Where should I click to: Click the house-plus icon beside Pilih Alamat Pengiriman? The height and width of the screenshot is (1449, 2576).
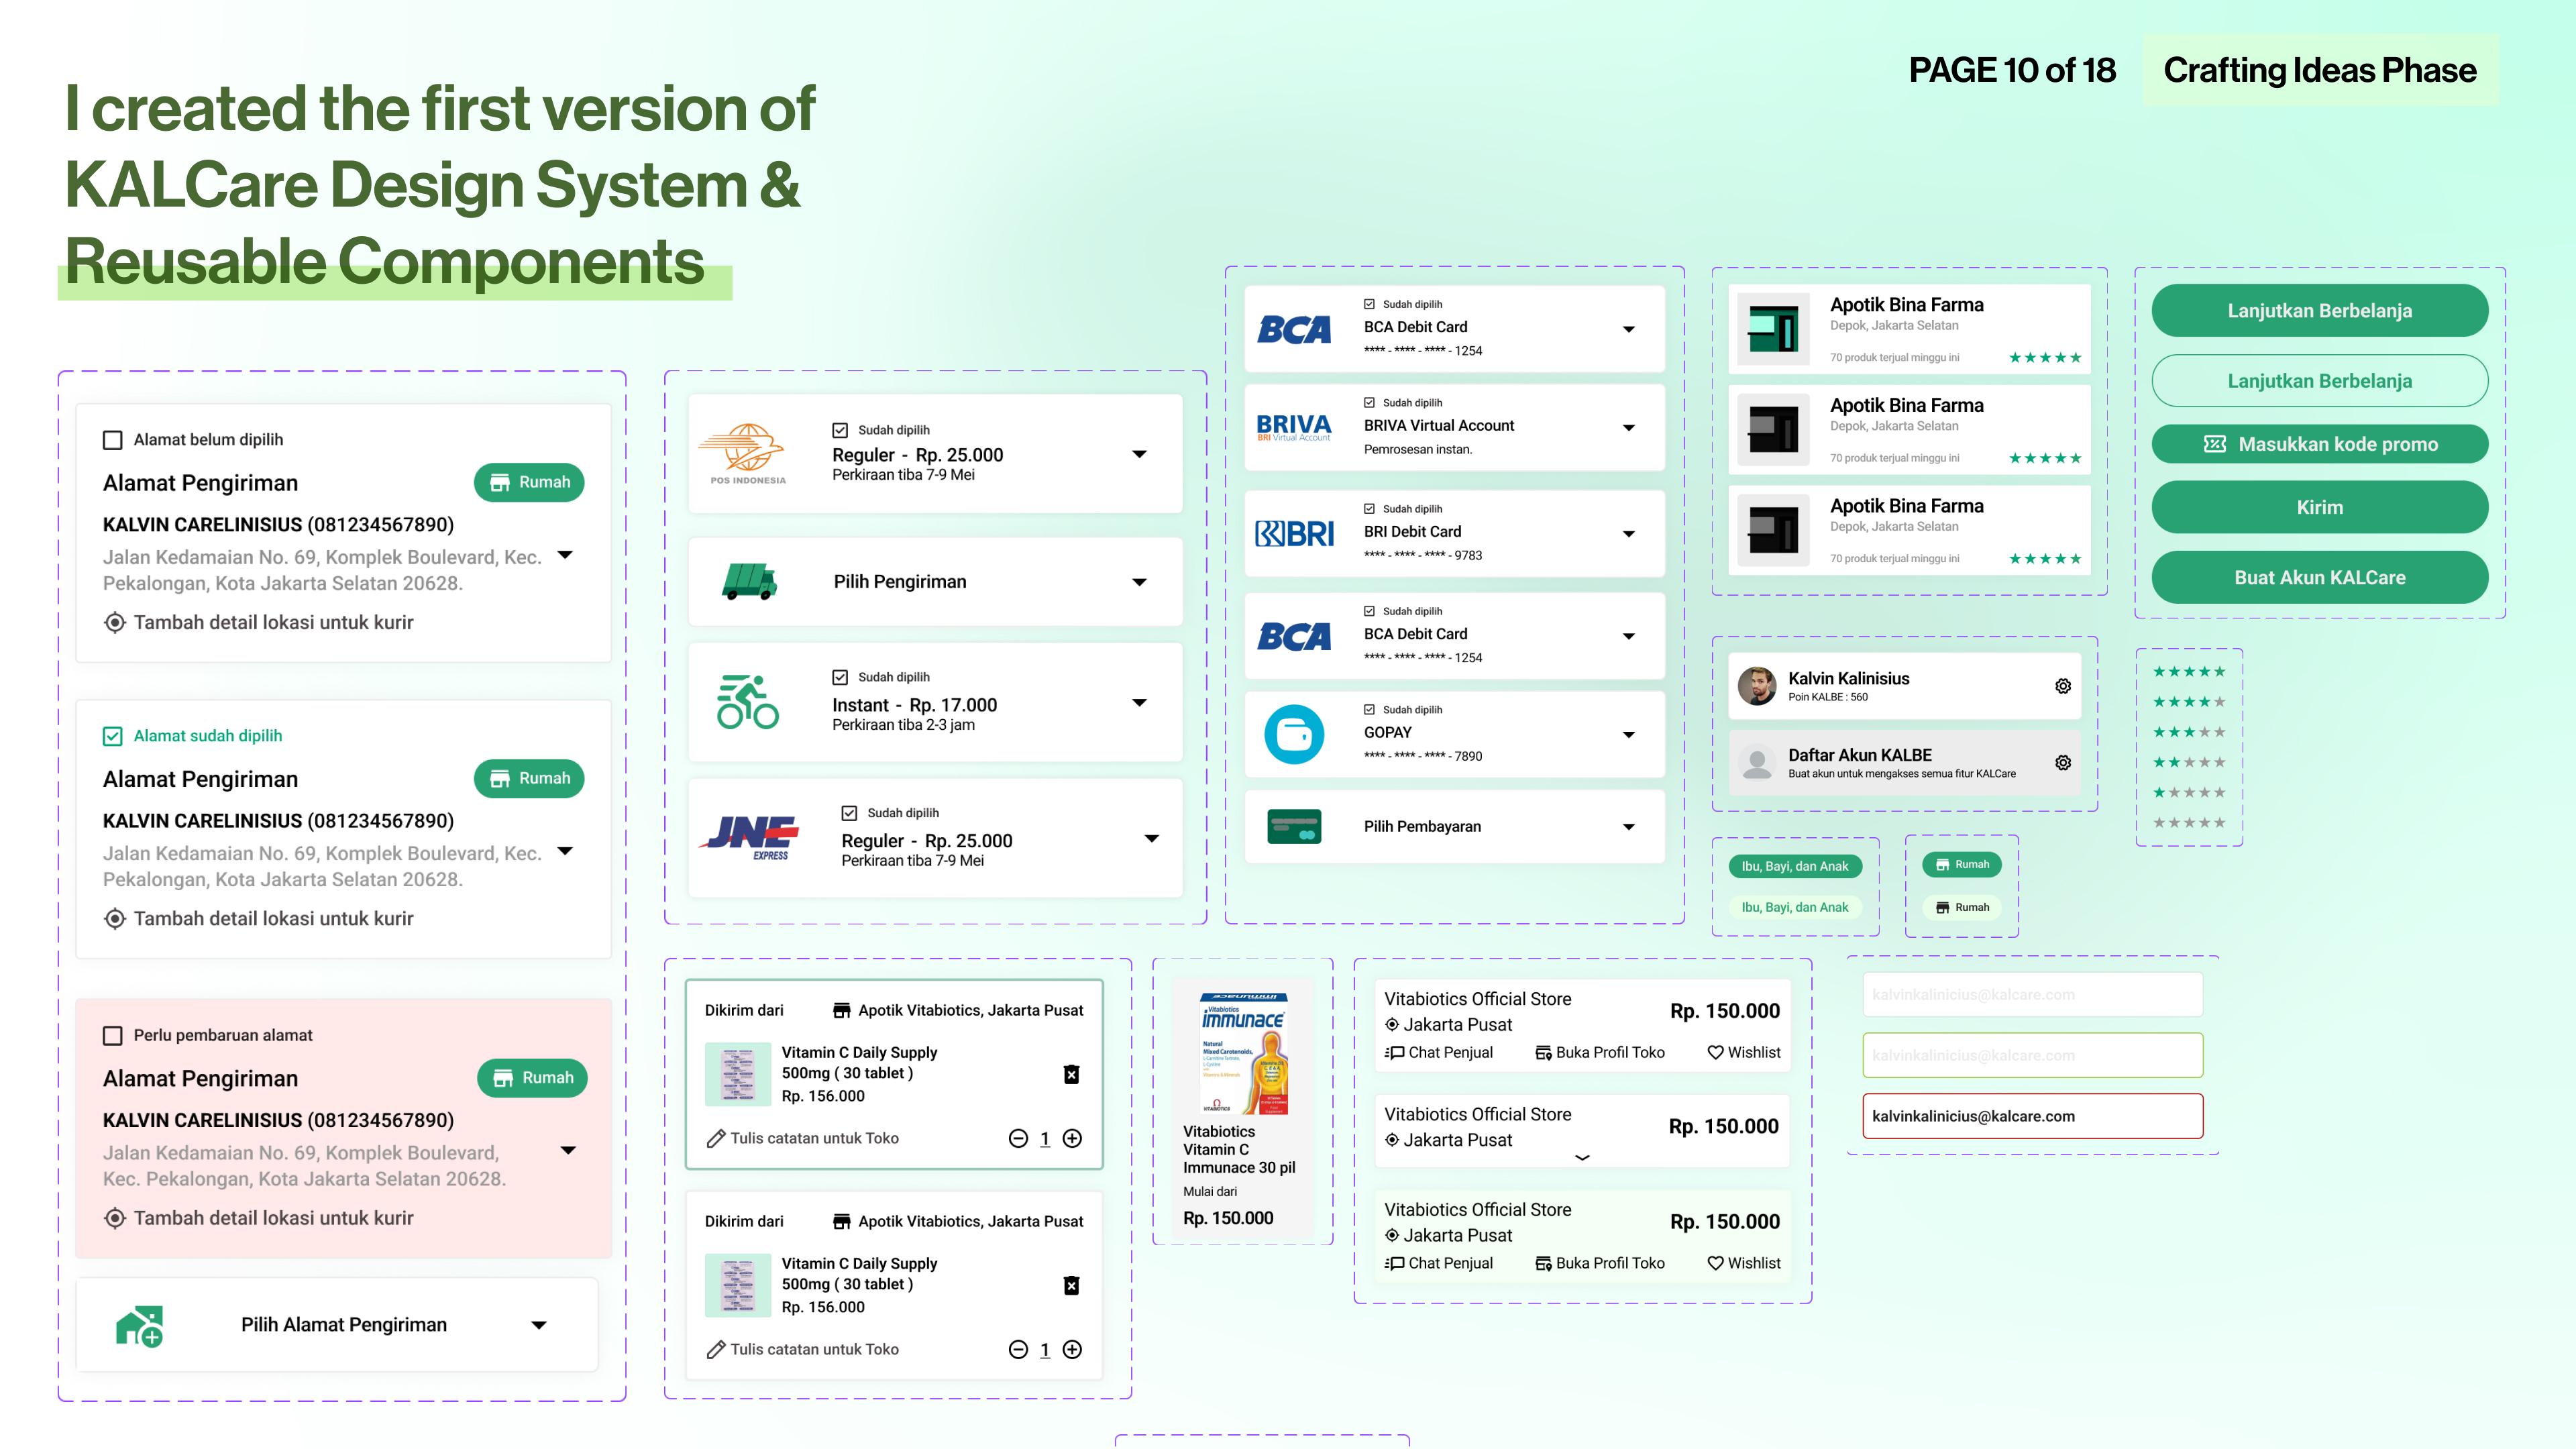[x=140, y=1326]
